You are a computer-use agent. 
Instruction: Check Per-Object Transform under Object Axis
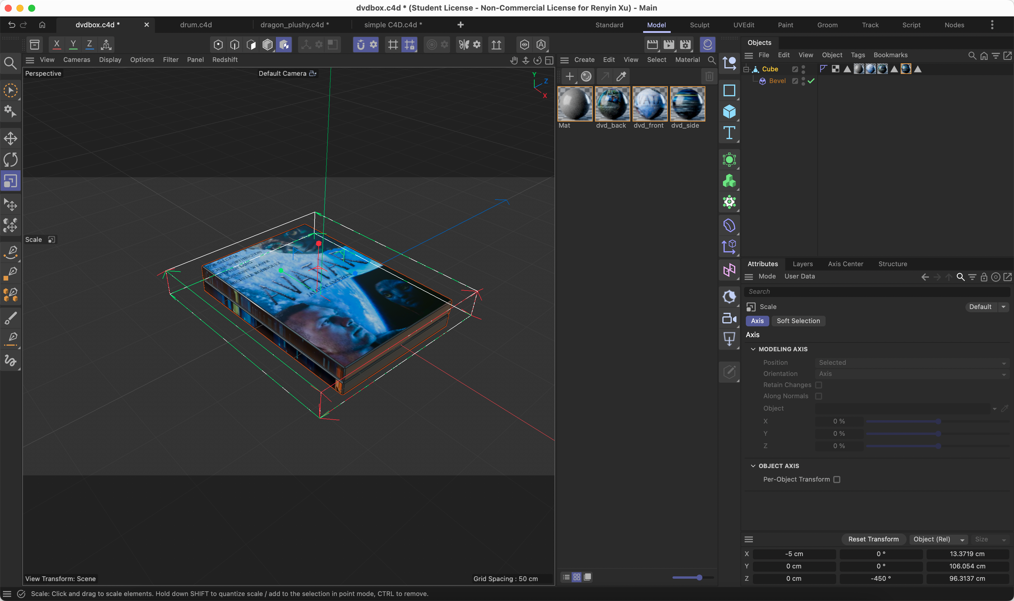[837, 479]
